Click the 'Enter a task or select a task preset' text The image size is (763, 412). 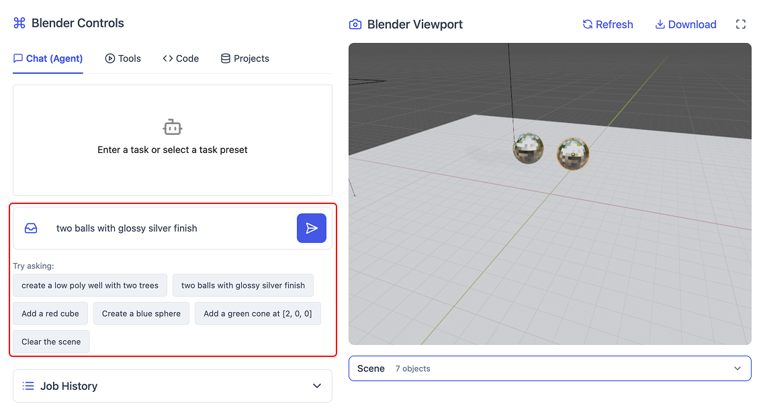point(172,150)
